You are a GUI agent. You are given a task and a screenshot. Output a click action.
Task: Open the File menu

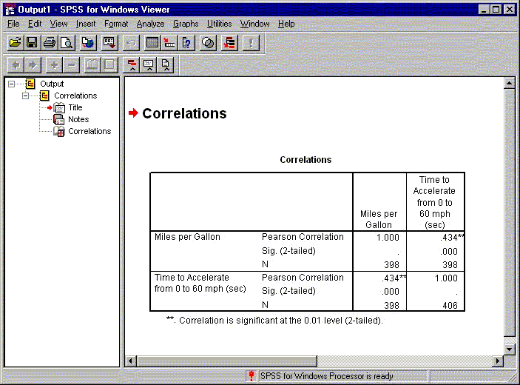point(13,24)
